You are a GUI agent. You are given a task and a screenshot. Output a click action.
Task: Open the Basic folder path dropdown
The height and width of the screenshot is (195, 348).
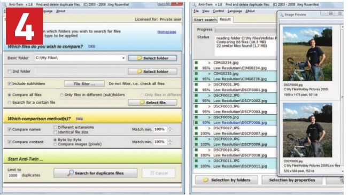(x=123, y=58)
